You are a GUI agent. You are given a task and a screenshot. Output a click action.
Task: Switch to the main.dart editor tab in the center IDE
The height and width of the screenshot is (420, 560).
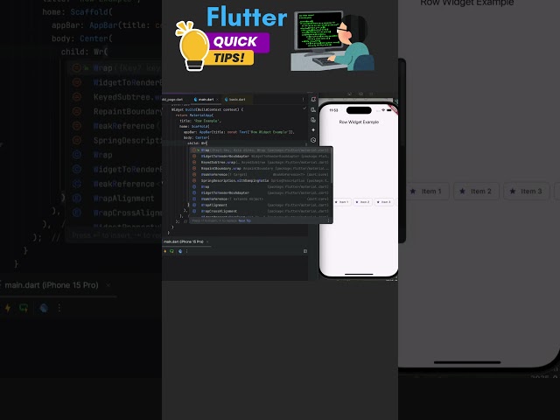(206, 99)
